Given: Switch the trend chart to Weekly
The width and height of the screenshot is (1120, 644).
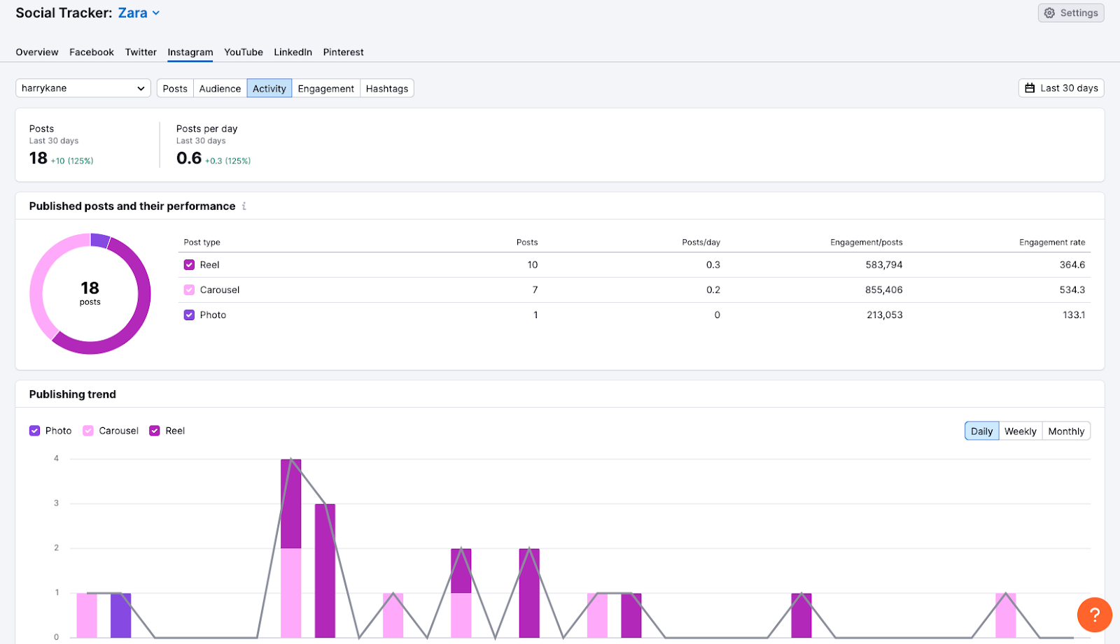Looking at the screenshot, I should (1020, 431).
